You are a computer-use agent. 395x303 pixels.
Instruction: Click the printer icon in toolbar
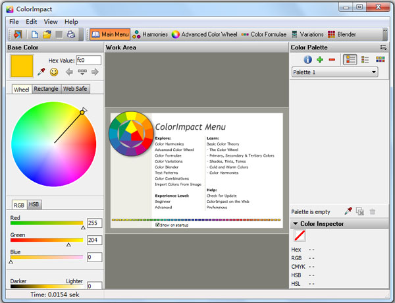(71, 34)
